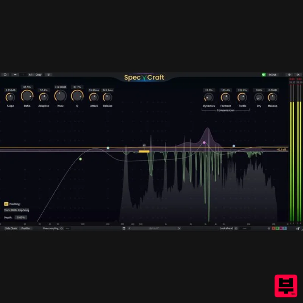This screenshot has width=303, height=303.
Task: Toggle the Side Chain option
Action: point(11,228)
